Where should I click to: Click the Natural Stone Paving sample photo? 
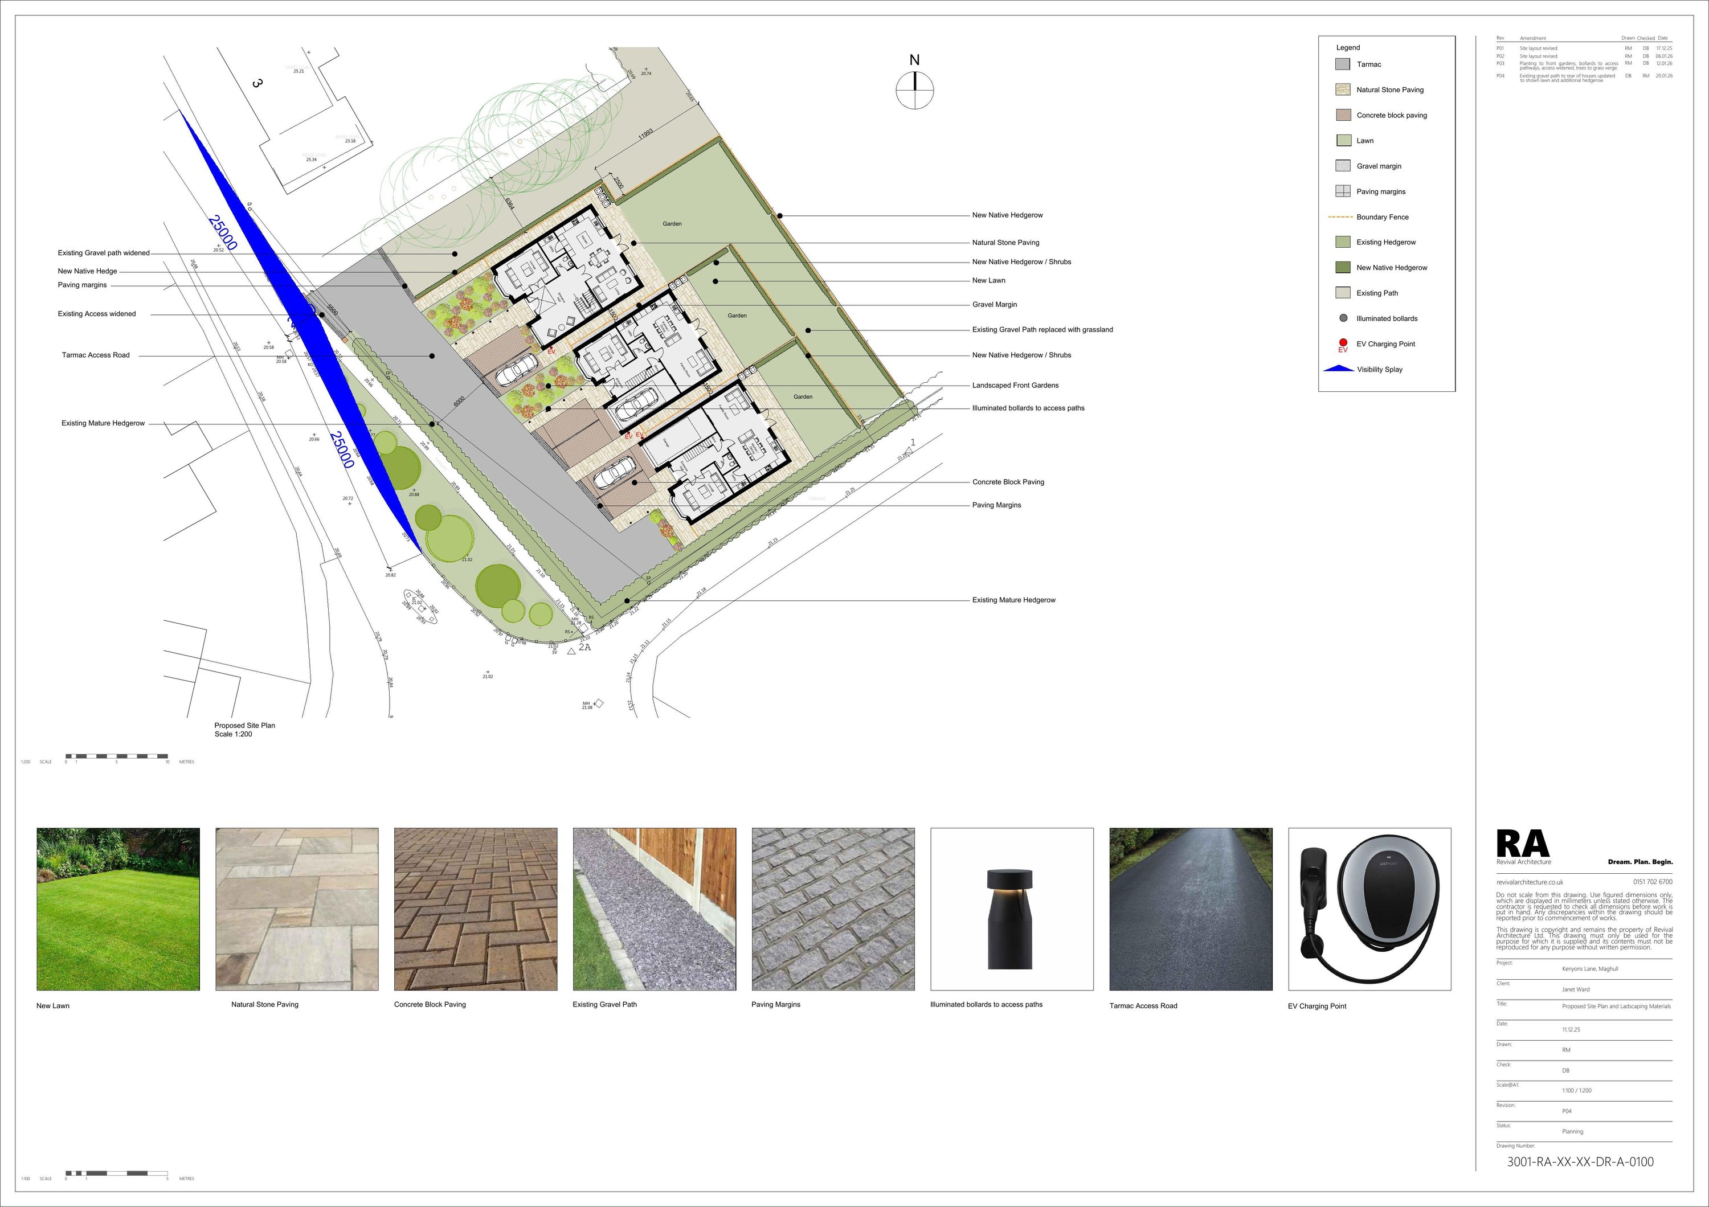coord(296,909)
